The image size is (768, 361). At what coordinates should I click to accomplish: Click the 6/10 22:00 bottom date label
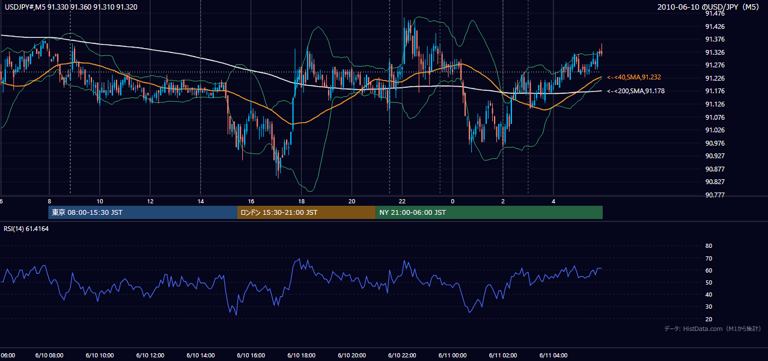[x=403, y=356]
